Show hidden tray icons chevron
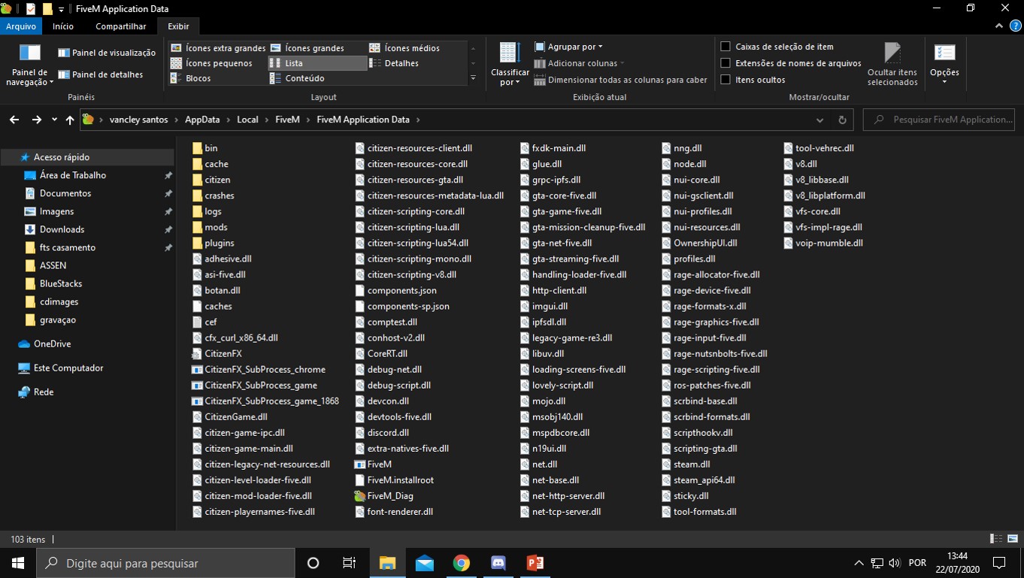Viewport: 1024px width, 578px height. pos(859,563)
